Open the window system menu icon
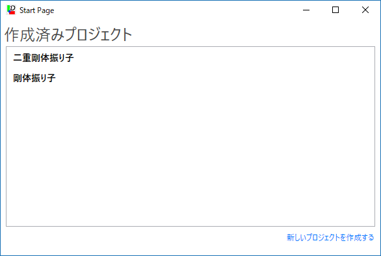381x256 pixels. click(x=11, y=10)
